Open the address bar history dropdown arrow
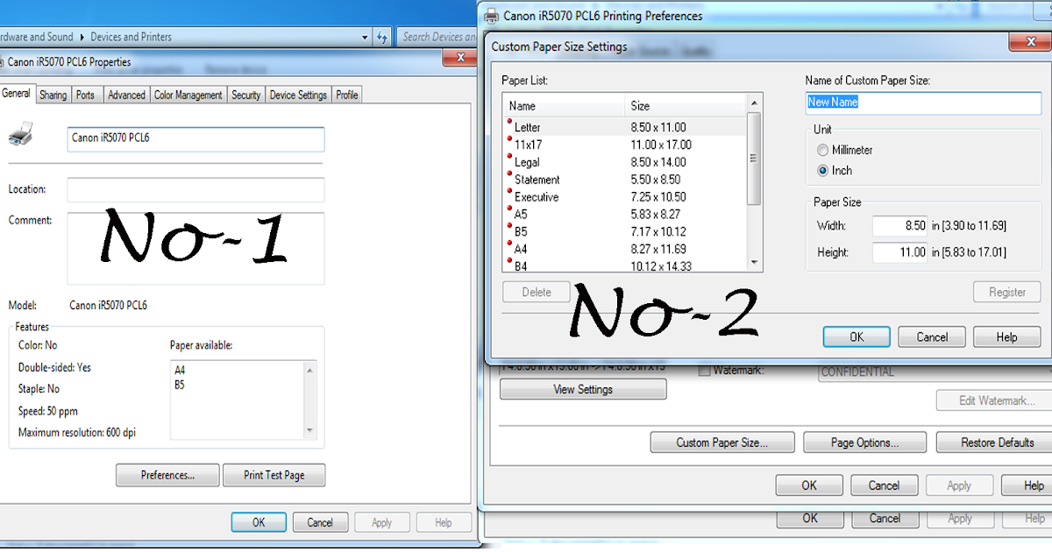 tap(365, 38)
